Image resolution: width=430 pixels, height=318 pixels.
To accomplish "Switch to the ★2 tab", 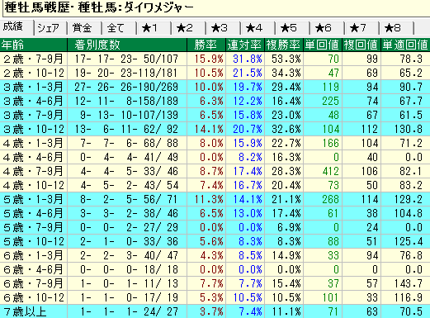I will (x=189, y=28).
